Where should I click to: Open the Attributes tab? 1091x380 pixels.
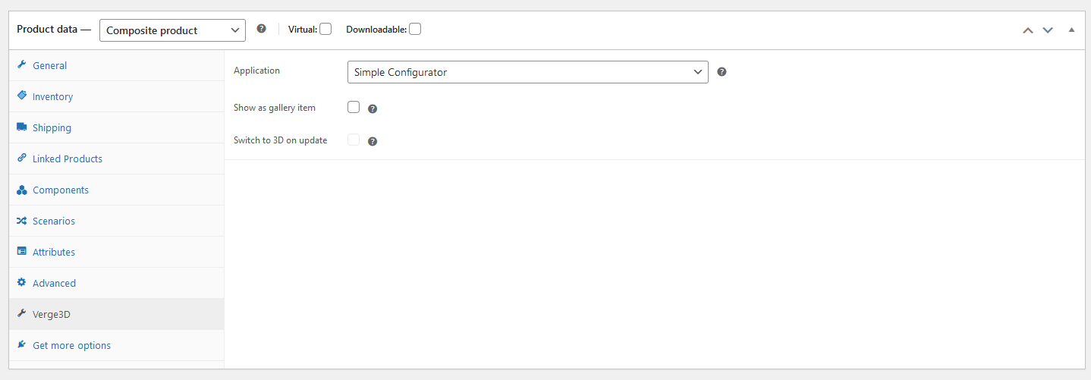point(54,252)
